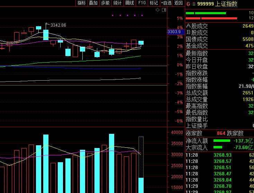Click the 3303.9 price axis label
This screenshot has width=254, height=193.
point(176,32)
